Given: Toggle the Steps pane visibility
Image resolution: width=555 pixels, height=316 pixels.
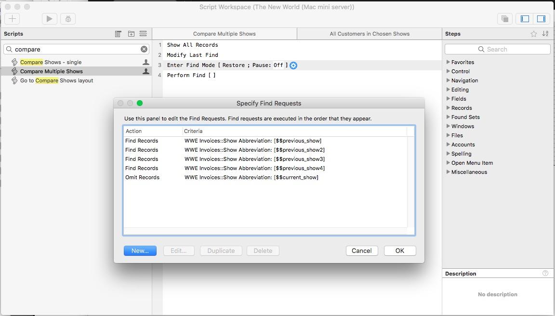Looking at the screenshot, I should click(x=541, y=19).
